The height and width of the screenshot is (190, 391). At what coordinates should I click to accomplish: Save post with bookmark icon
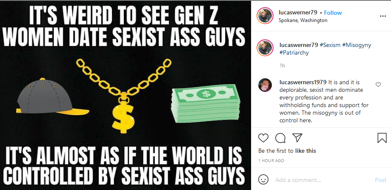click(382, 138)
